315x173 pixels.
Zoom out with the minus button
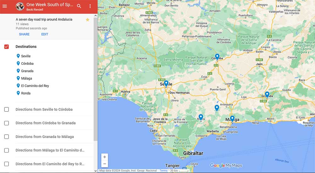105,164
